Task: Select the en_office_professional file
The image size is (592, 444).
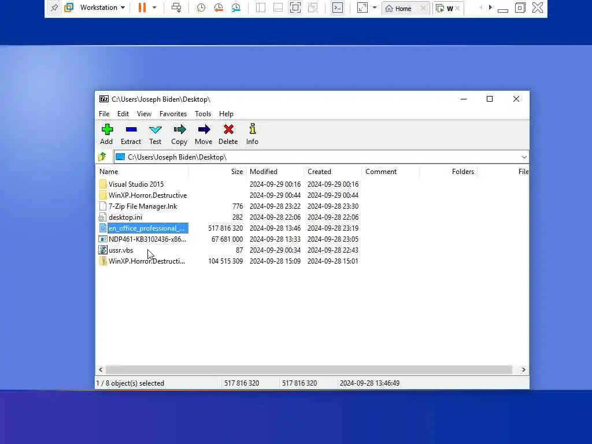Action: [x=146, y=228]
